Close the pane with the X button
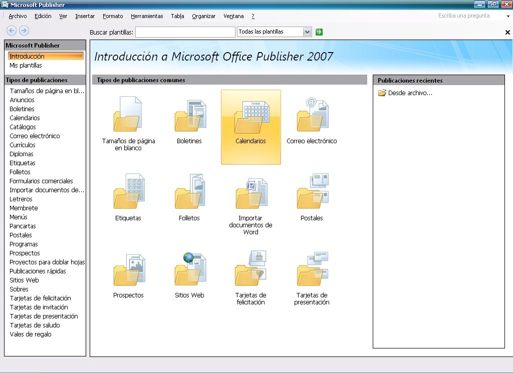The height and width of the screenshot is (373, 513). 507,33
